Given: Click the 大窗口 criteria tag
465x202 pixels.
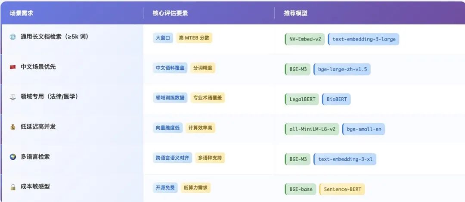Looking at the screenshot, I should [x=163, y=38].
